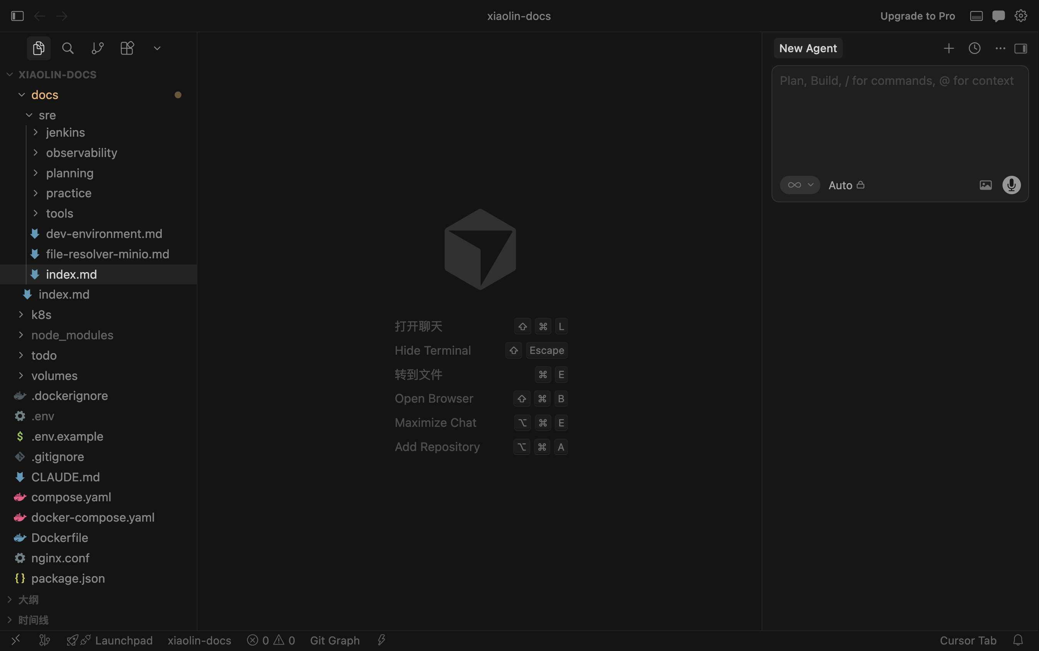Viewport: 1039px width, 651px height.
Task: Expand the jenkins folder
Action: pyautogui.click(x=98, y=132)
